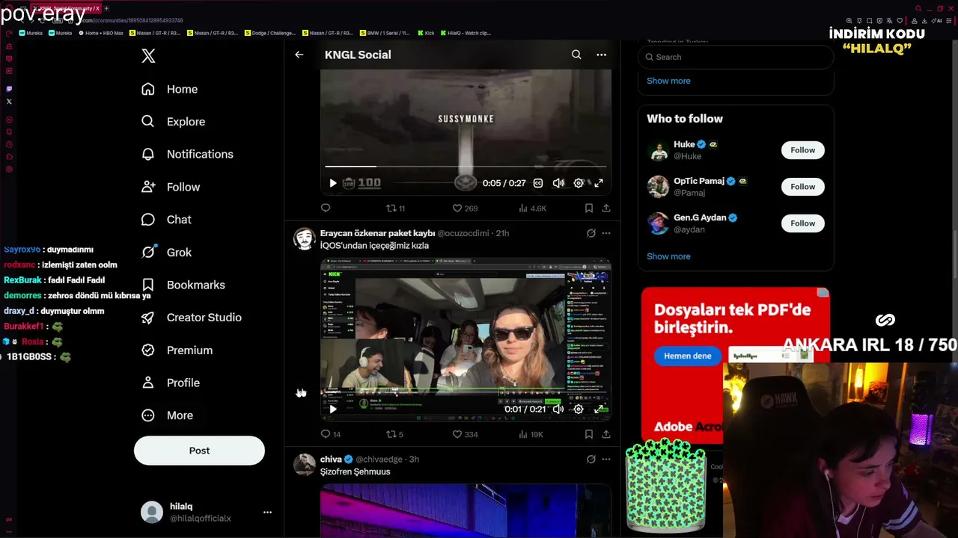View analytics of the 4.6K views post
Image resolution: width=958 pixels, height=538 pixels.
point(532,208)
